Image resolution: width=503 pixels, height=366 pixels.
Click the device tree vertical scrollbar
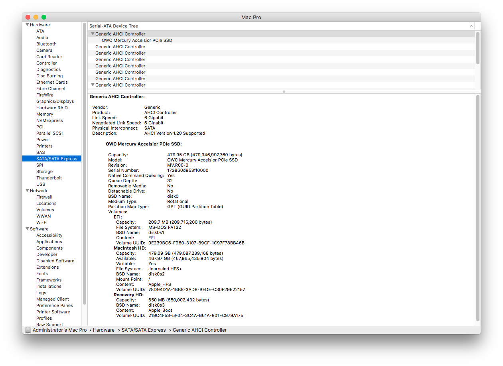(478, 47)
